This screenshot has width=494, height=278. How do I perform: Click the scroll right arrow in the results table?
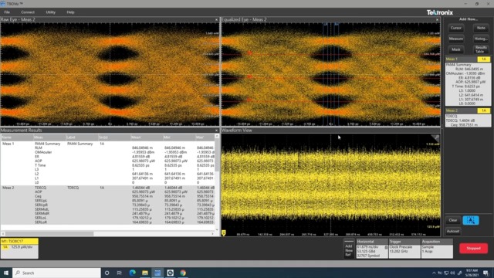213,233
